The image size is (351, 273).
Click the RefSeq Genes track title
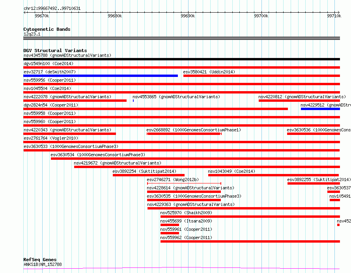tap(40, 260)
